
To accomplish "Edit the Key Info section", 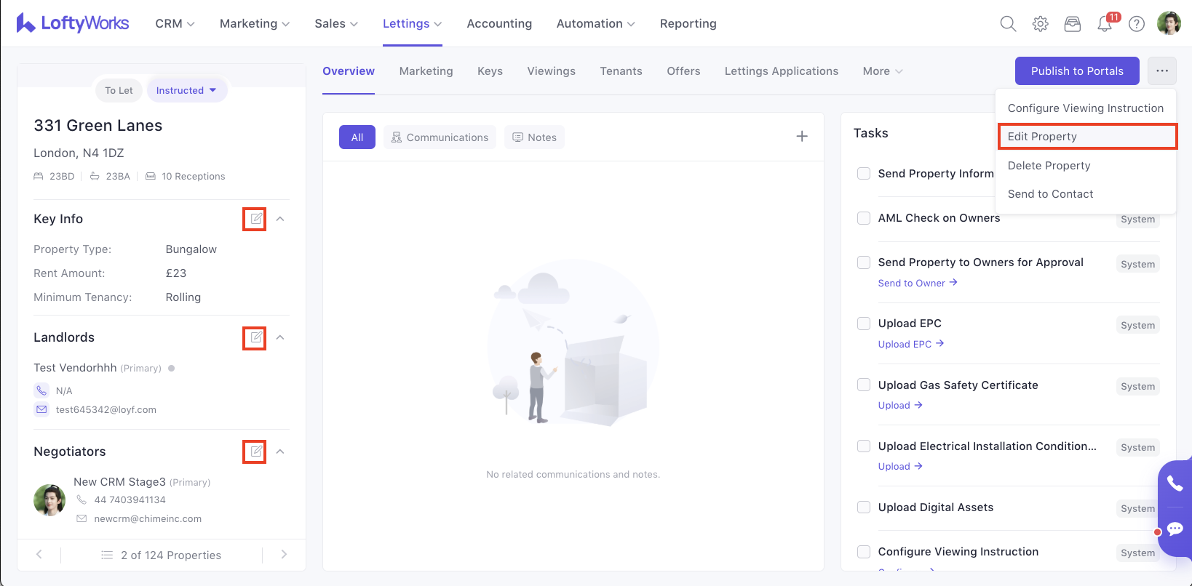I will coord(255,219).
